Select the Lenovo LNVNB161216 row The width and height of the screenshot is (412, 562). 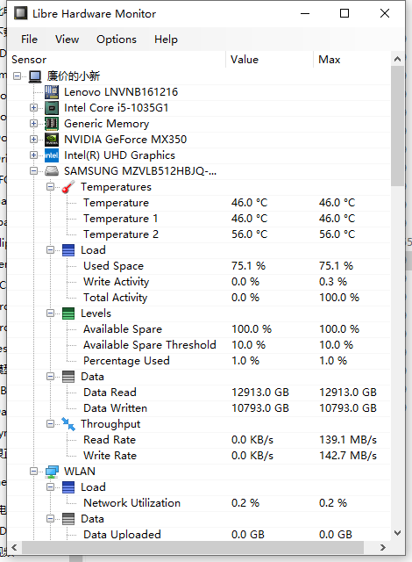point(199,92)
